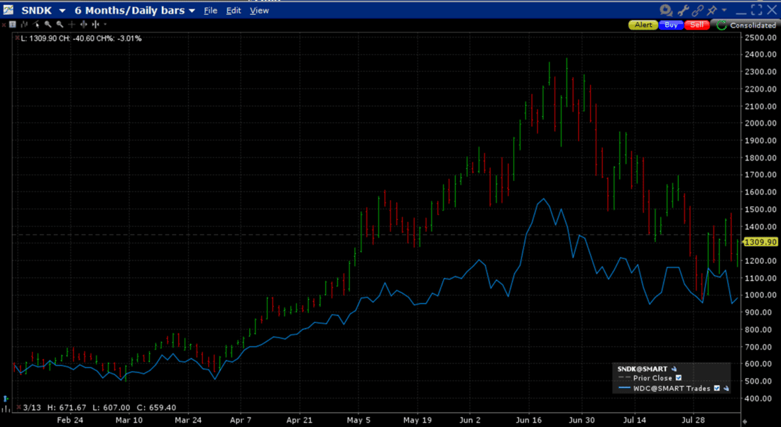Image resolution: width=781 pixels, height=427 pixels.
Task: Click the yellow Alert button
Action: point(643,25)
